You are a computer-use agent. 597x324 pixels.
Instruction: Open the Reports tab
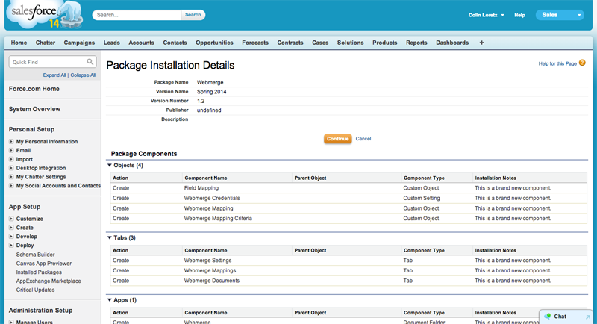pos(416,43)
